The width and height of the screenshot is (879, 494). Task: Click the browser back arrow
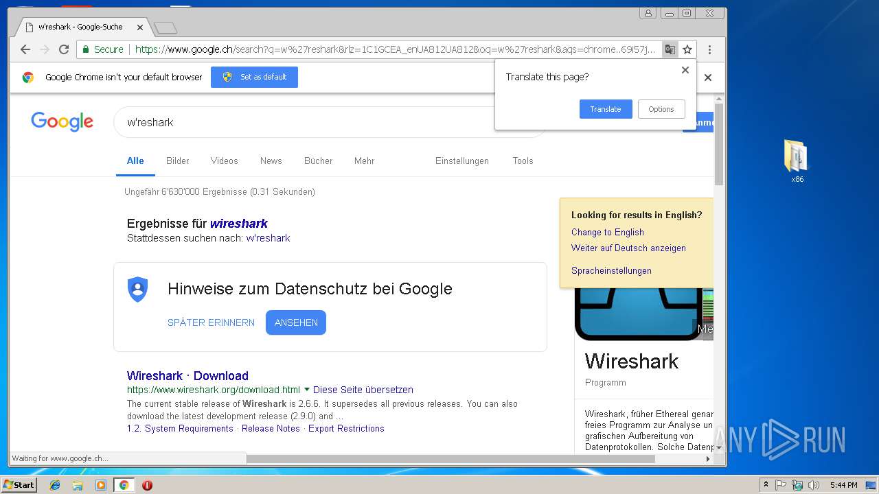(x=25, y=49)
